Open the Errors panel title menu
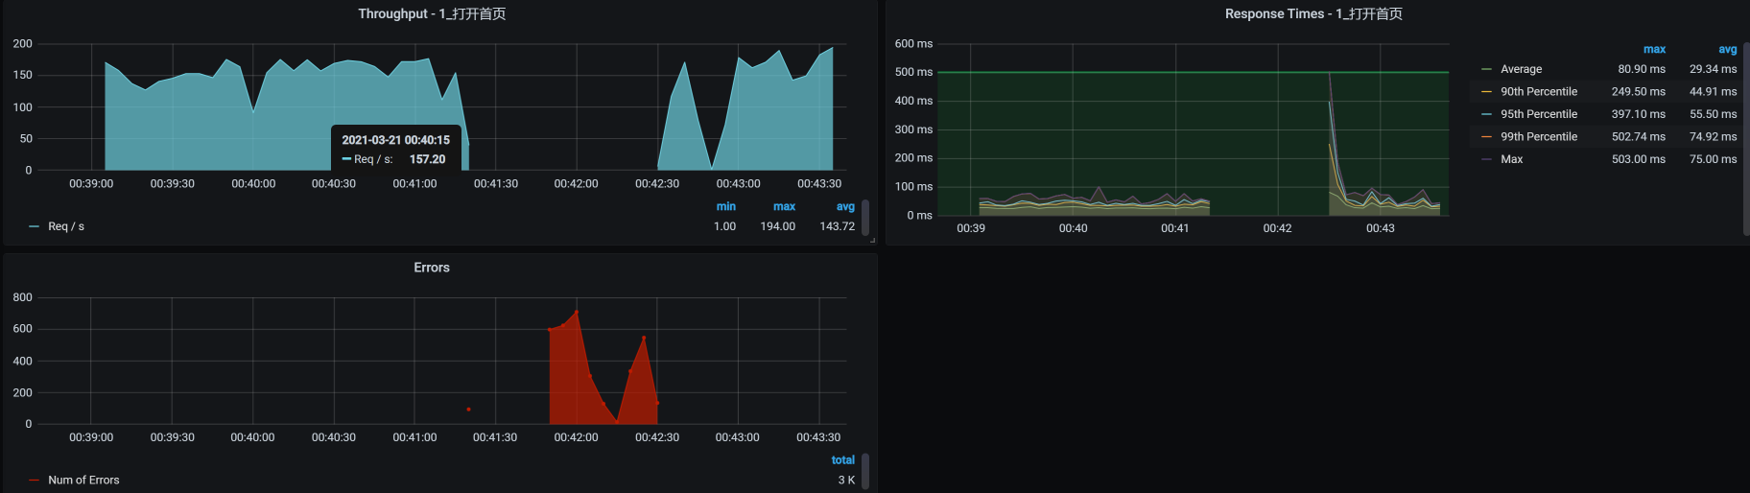The width and height of the screenshot is (1750, 493). pyautogui.click(x=432, y=268)
